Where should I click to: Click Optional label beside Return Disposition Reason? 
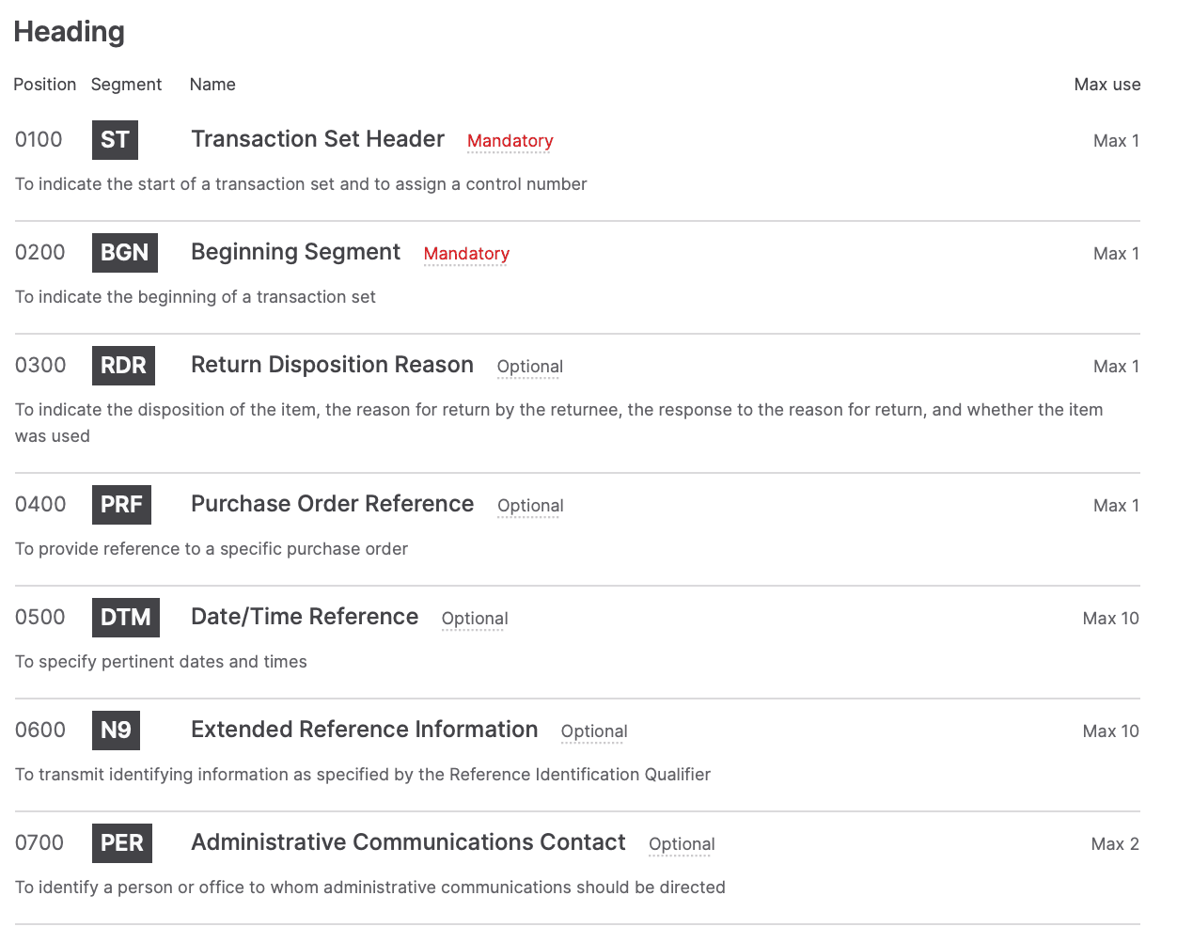click(x=529, y=367)
